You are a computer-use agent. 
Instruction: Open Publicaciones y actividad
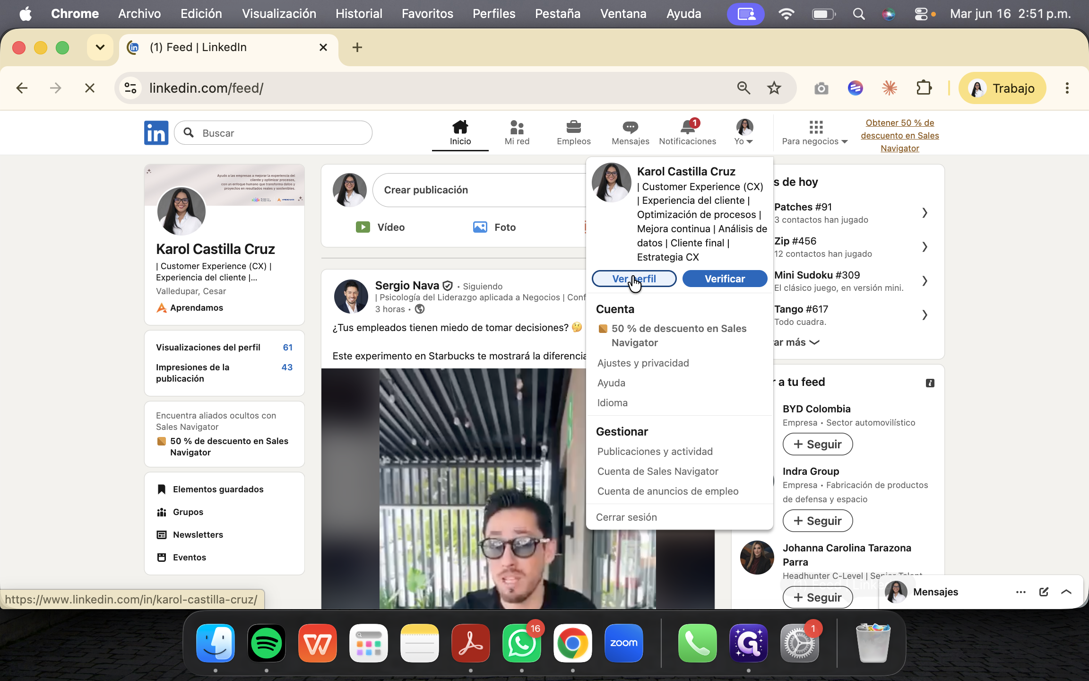pos(655,451)
